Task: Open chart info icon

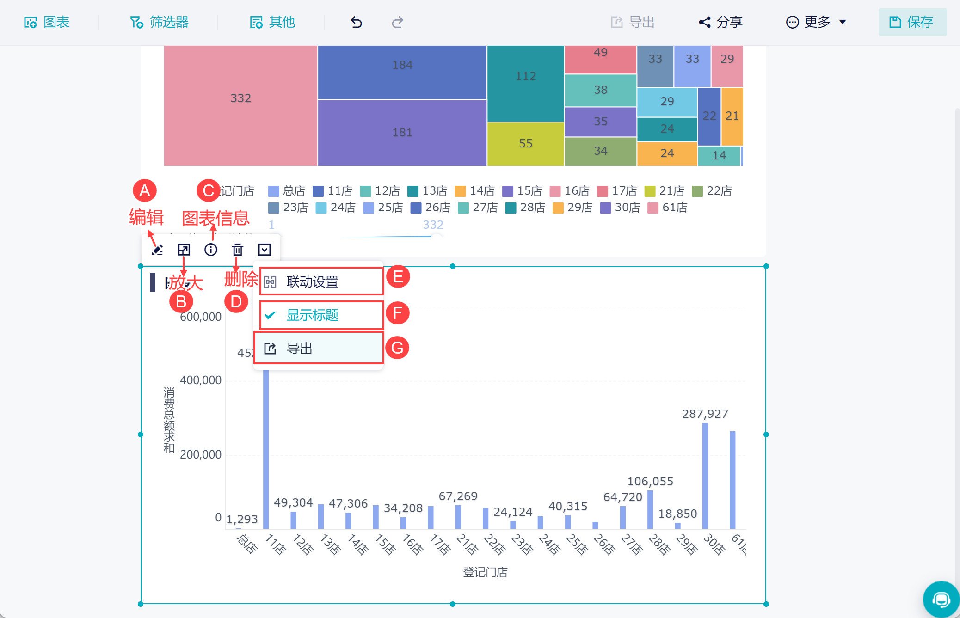Action: coord(211,250)
